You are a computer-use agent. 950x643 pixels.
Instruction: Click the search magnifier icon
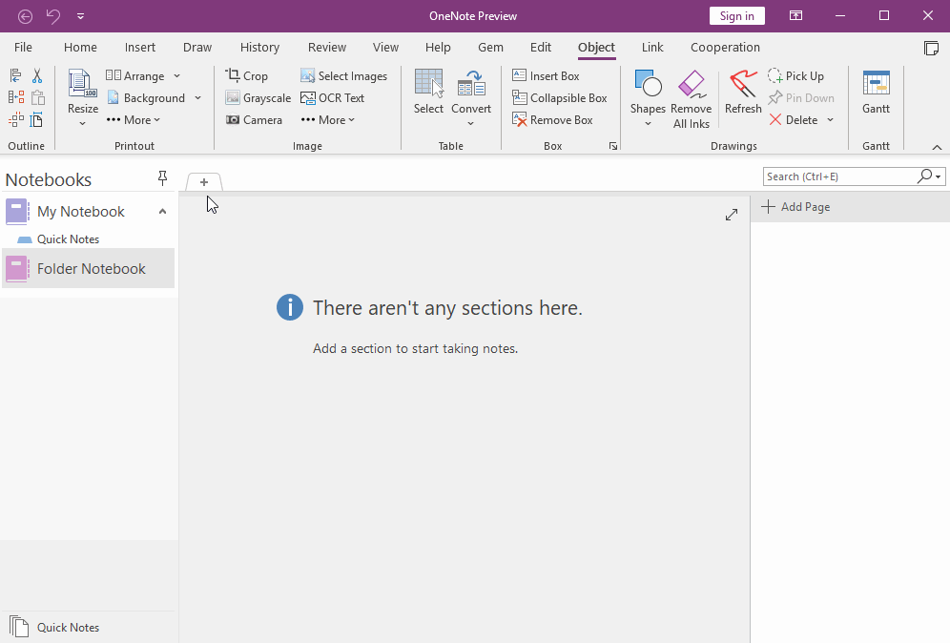pyautogui.click(x=924, y=176)
